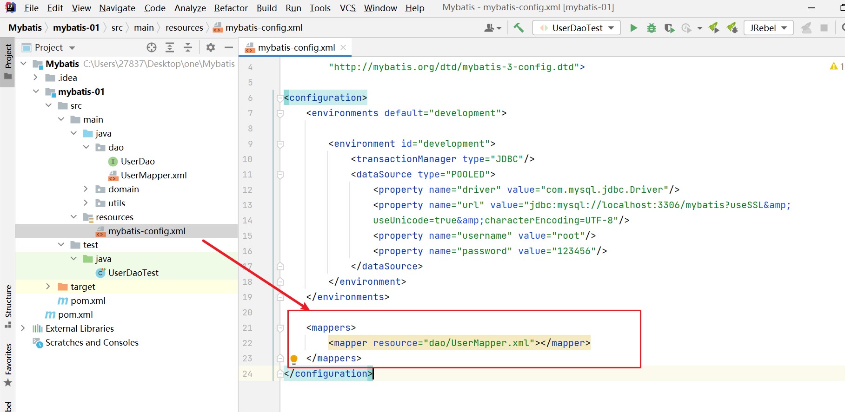Click the grayed JRebel update icon
This screenshot has width=845, height=412.
coord(806,28)
